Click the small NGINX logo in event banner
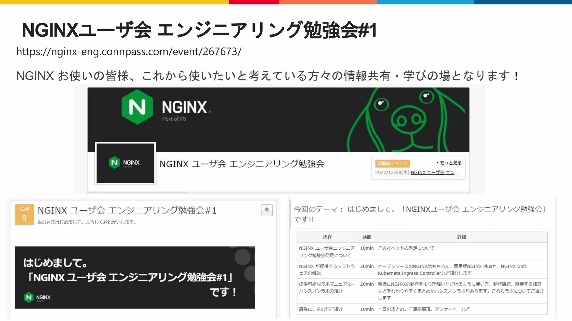This screenshot has width=572, height=321. [x=37, y=297]
